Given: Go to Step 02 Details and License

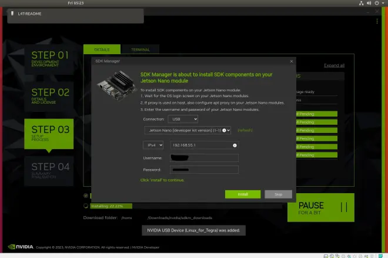Looking at the screenshot, I should 49,97.
